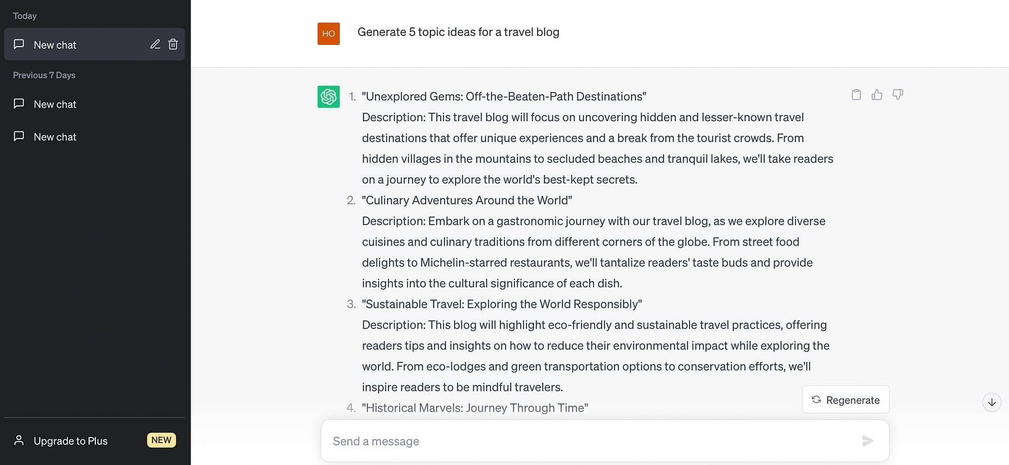Click the chat bubble icon beside New chat
The width and height of the screenshot is (1009, 465).
[18, 44]
